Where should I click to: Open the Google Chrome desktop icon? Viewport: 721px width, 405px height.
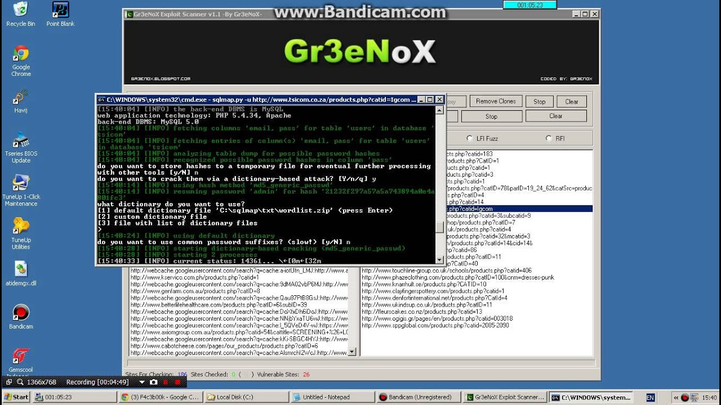tap(21, 61)
